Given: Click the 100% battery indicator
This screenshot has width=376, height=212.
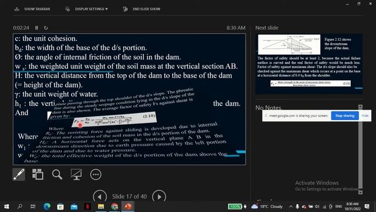Looking at the screenshot, I should tap(235, 207).
